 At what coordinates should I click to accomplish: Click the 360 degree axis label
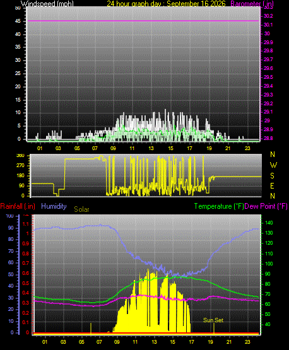[x=20, y=156]
